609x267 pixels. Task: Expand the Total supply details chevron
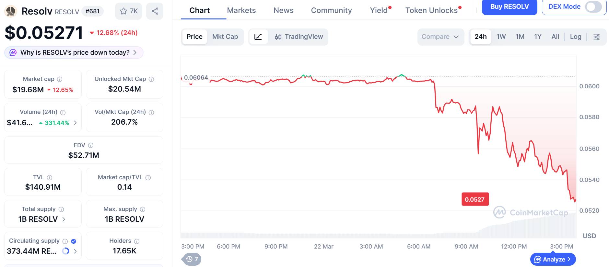64,219
